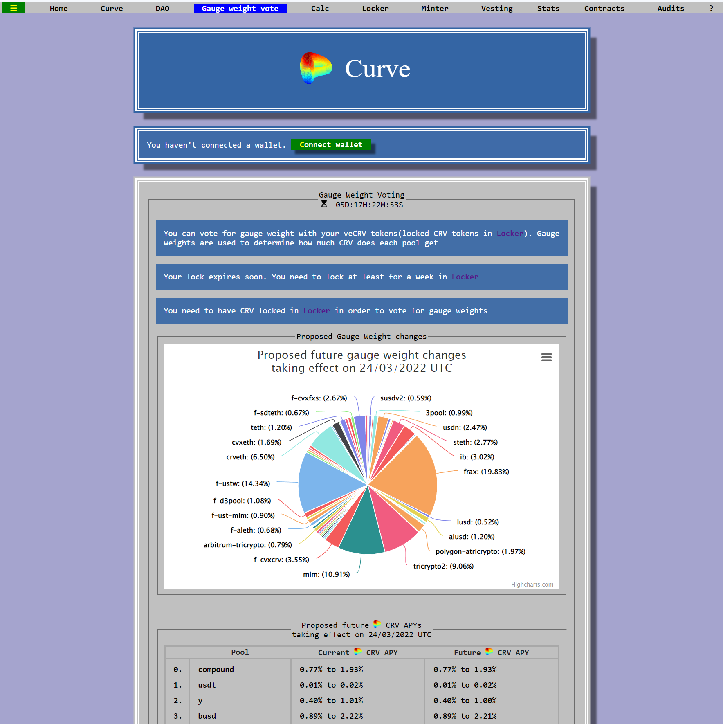Image resolution: width=723 pixels, height=724 pixels.
Task: Click the alusd: (1.20%) chart label
Action: point(472,537)
